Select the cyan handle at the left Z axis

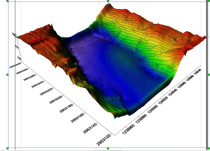tap(16, 37)
